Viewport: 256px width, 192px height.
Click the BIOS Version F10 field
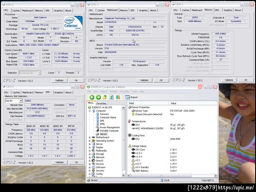coord(134,49)
